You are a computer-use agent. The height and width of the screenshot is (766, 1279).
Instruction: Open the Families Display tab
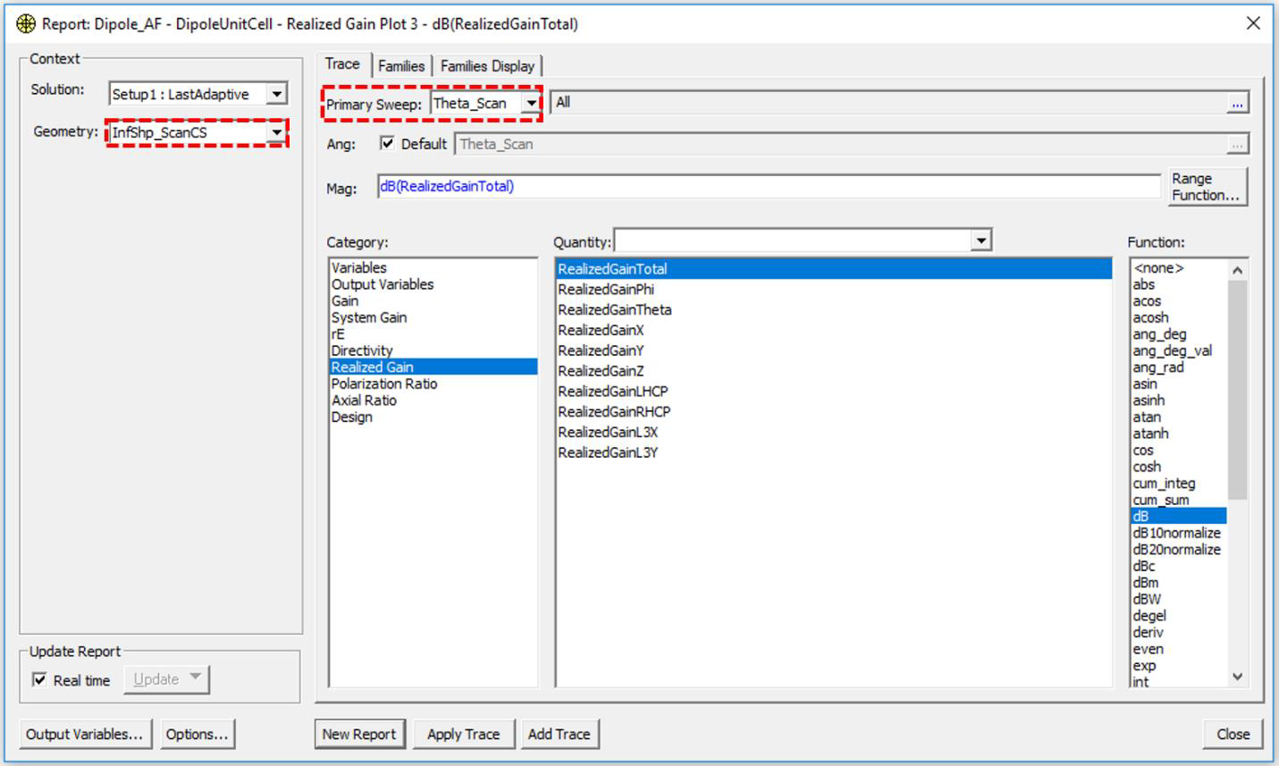(x=487, y=66)
